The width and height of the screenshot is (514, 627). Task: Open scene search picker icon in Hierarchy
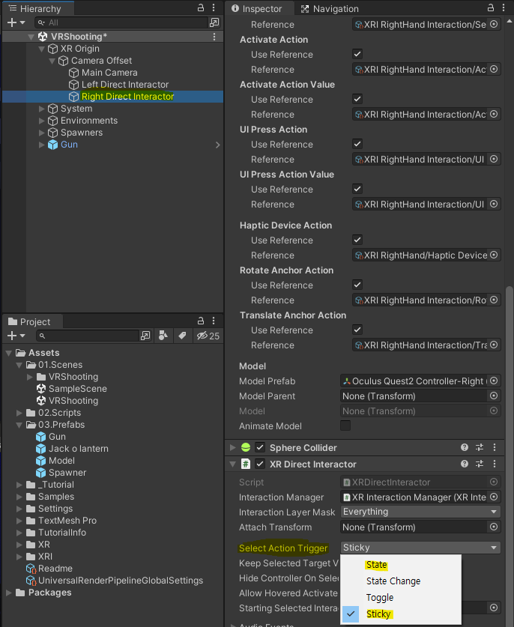point(214,22)
